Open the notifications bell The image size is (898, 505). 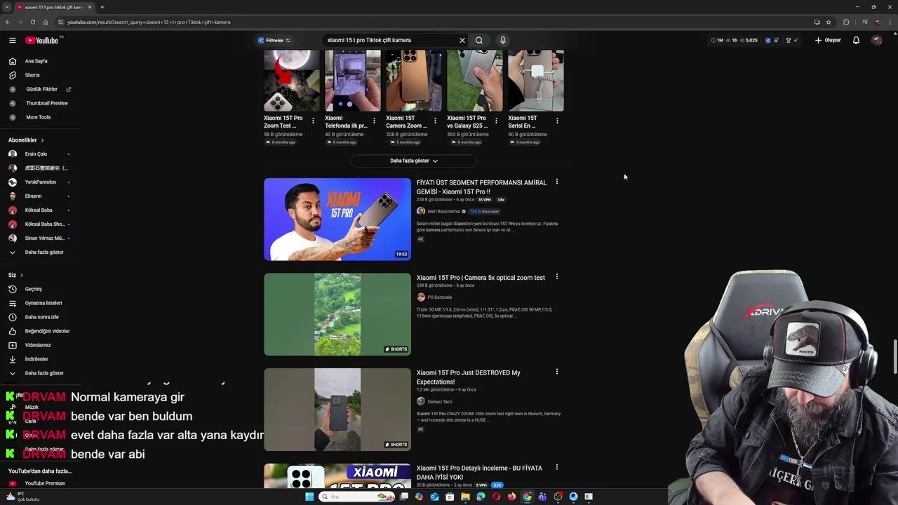click(x=856, y=41)
